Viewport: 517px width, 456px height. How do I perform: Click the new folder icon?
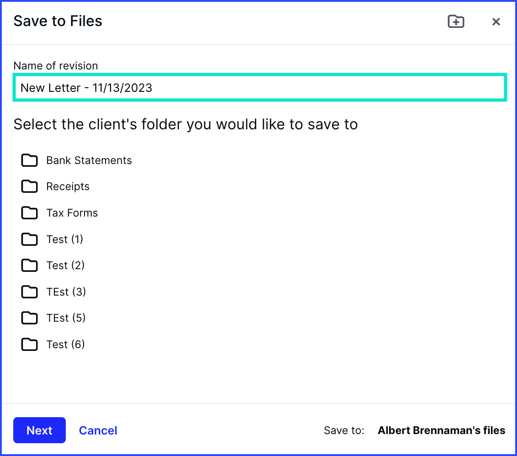tap(455, 21)
